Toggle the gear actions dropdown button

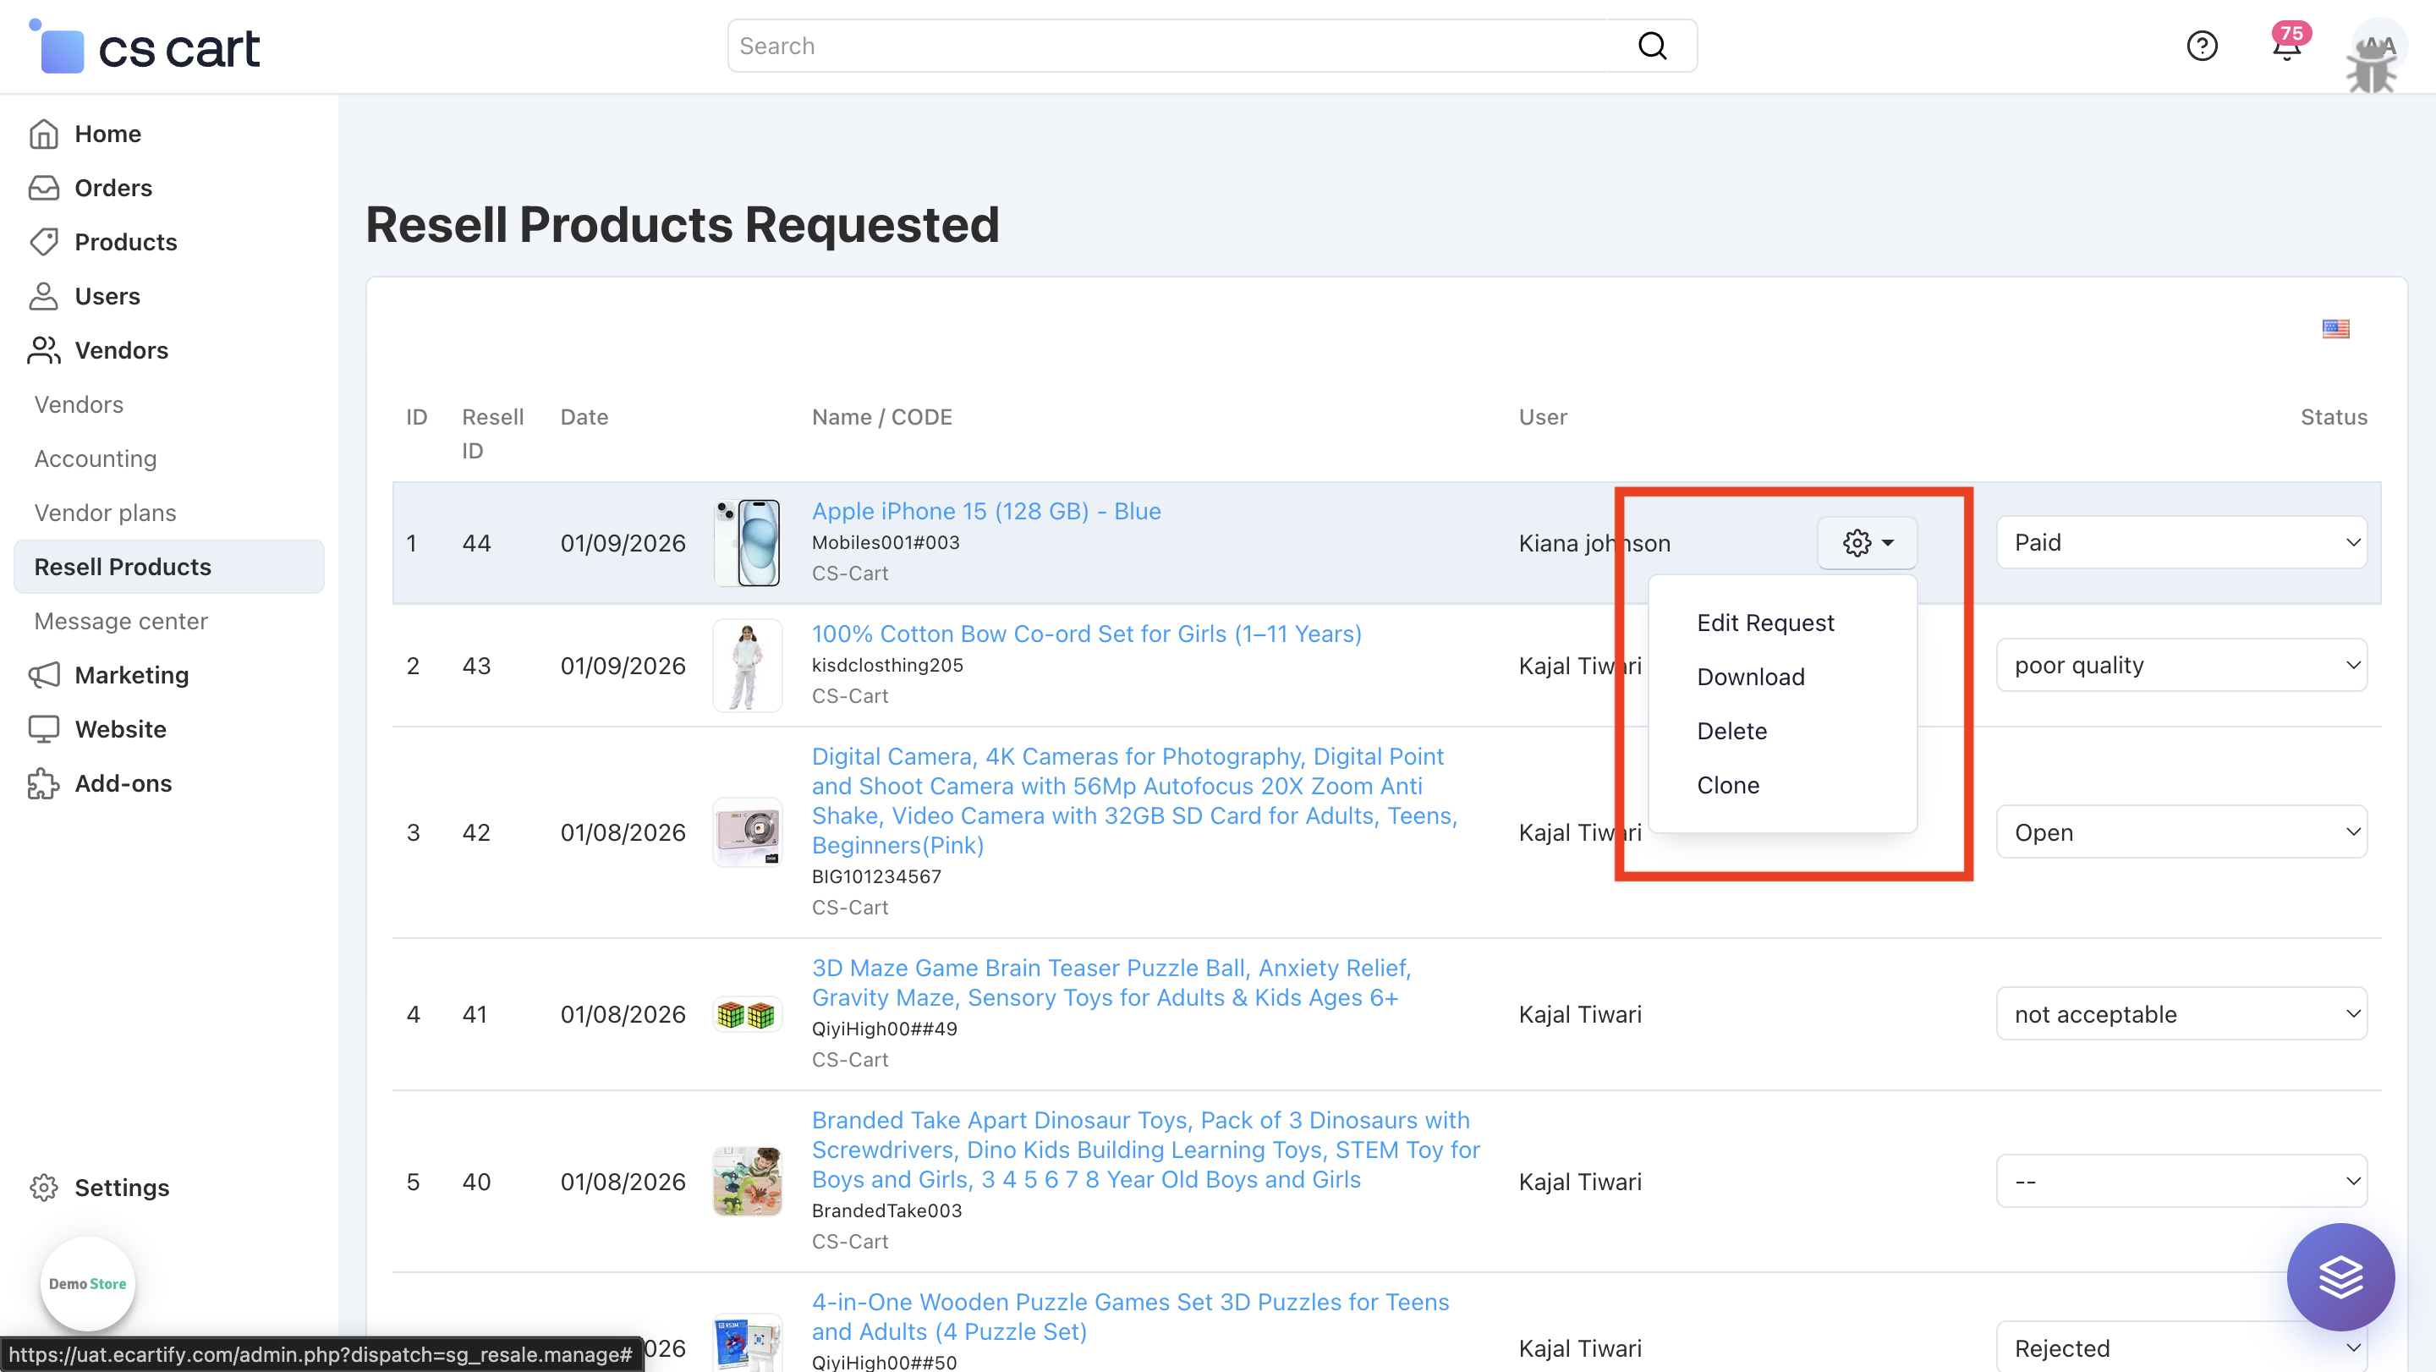[1867, 543]
